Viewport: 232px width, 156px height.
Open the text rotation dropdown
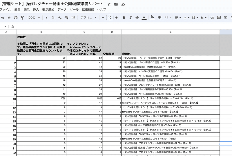(204, 18)
